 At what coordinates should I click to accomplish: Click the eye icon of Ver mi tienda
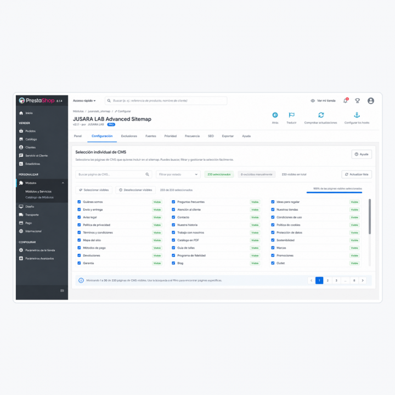pyautogui.click(x=313, y=101)
